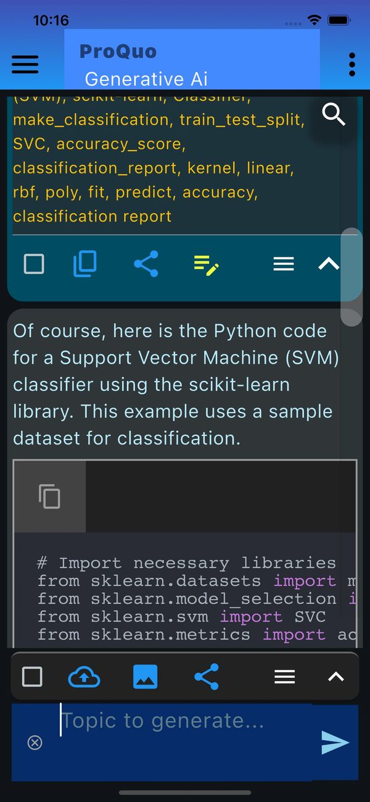Open the lines menu in the upper toolbar
The width and height of the screenshot is (370, 802).
pos(283,264)
